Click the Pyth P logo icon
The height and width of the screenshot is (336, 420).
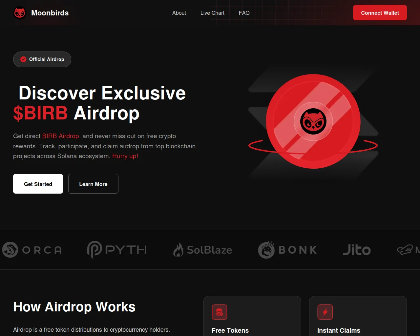coord(94,250)
